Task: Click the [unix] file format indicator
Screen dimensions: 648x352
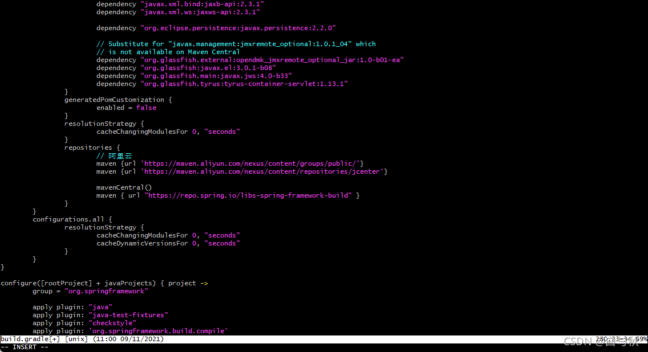Action: [76, 339]
